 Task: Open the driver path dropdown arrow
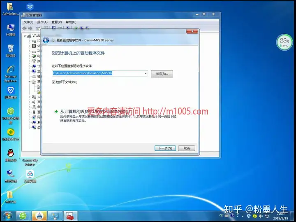point(146,73)
